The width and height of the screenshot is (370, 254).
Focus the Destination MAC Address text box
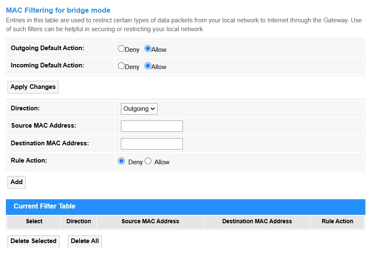point(152,144)
